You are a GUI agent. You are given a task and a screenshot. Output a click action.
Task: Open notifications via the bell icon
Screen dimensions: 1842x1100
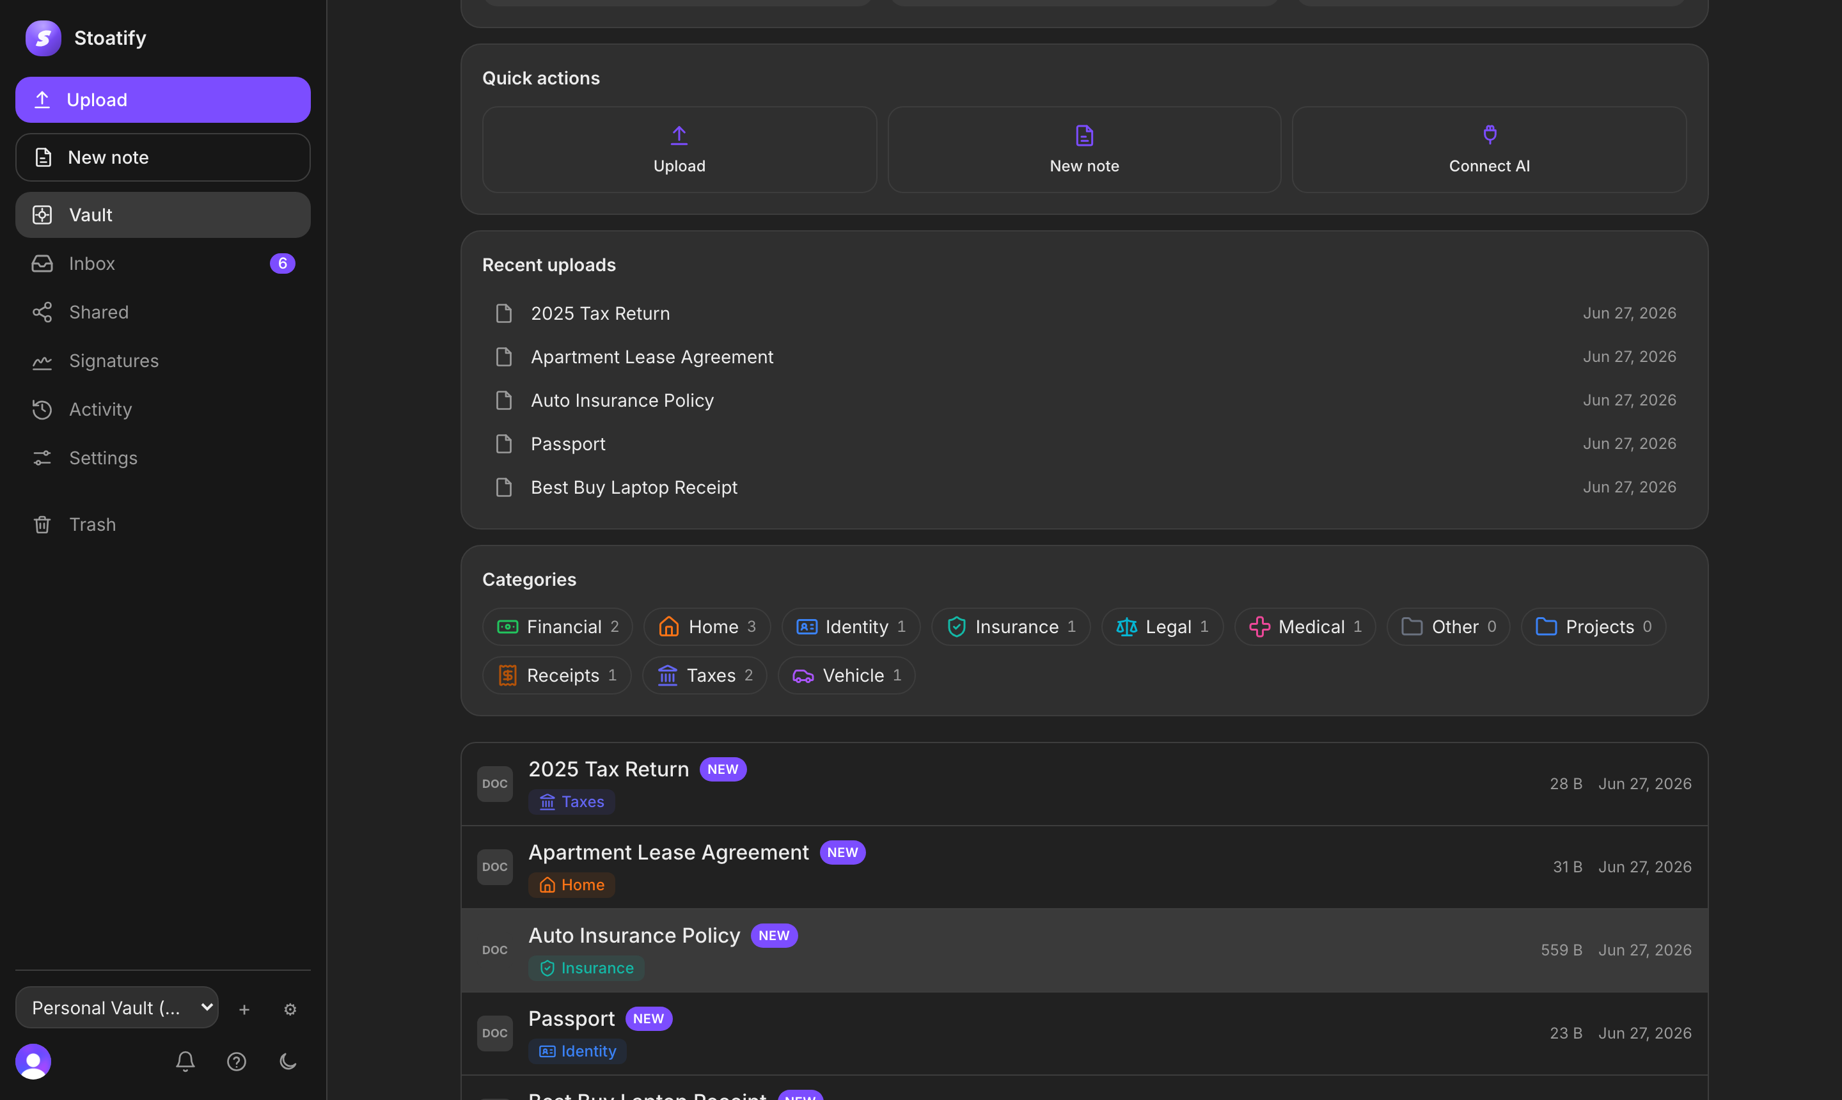(x=185, y=1062)
